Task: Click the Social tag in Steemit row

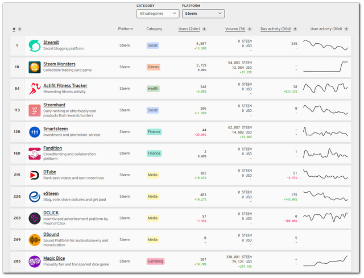Action: tap(152, 45)
